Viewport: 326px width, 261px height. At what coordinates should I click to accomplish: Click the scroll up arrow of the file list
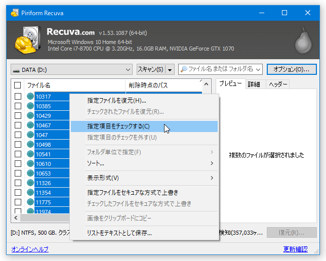[x=206, y=84]
